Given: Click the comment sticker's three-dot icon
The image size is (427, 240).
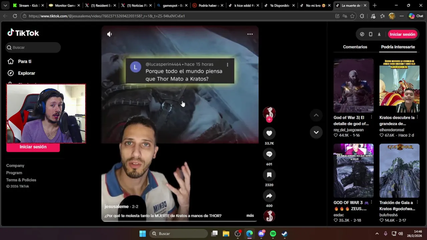Looking at the screenshot, I should 228,65.
